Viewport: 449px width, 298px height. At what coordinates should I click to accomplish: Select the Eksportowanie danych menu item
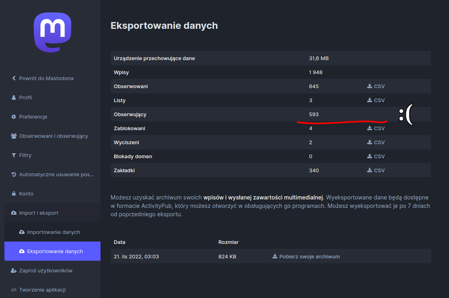tap(54, 252)
